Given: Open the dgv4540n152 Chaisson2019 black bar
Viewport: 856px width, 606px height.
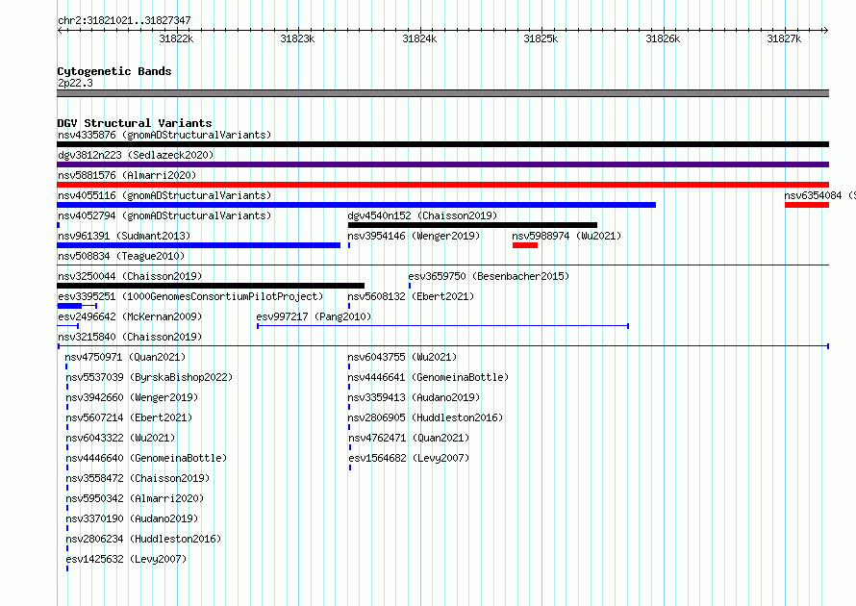Looking at the screenshot, I should [472, 225].
